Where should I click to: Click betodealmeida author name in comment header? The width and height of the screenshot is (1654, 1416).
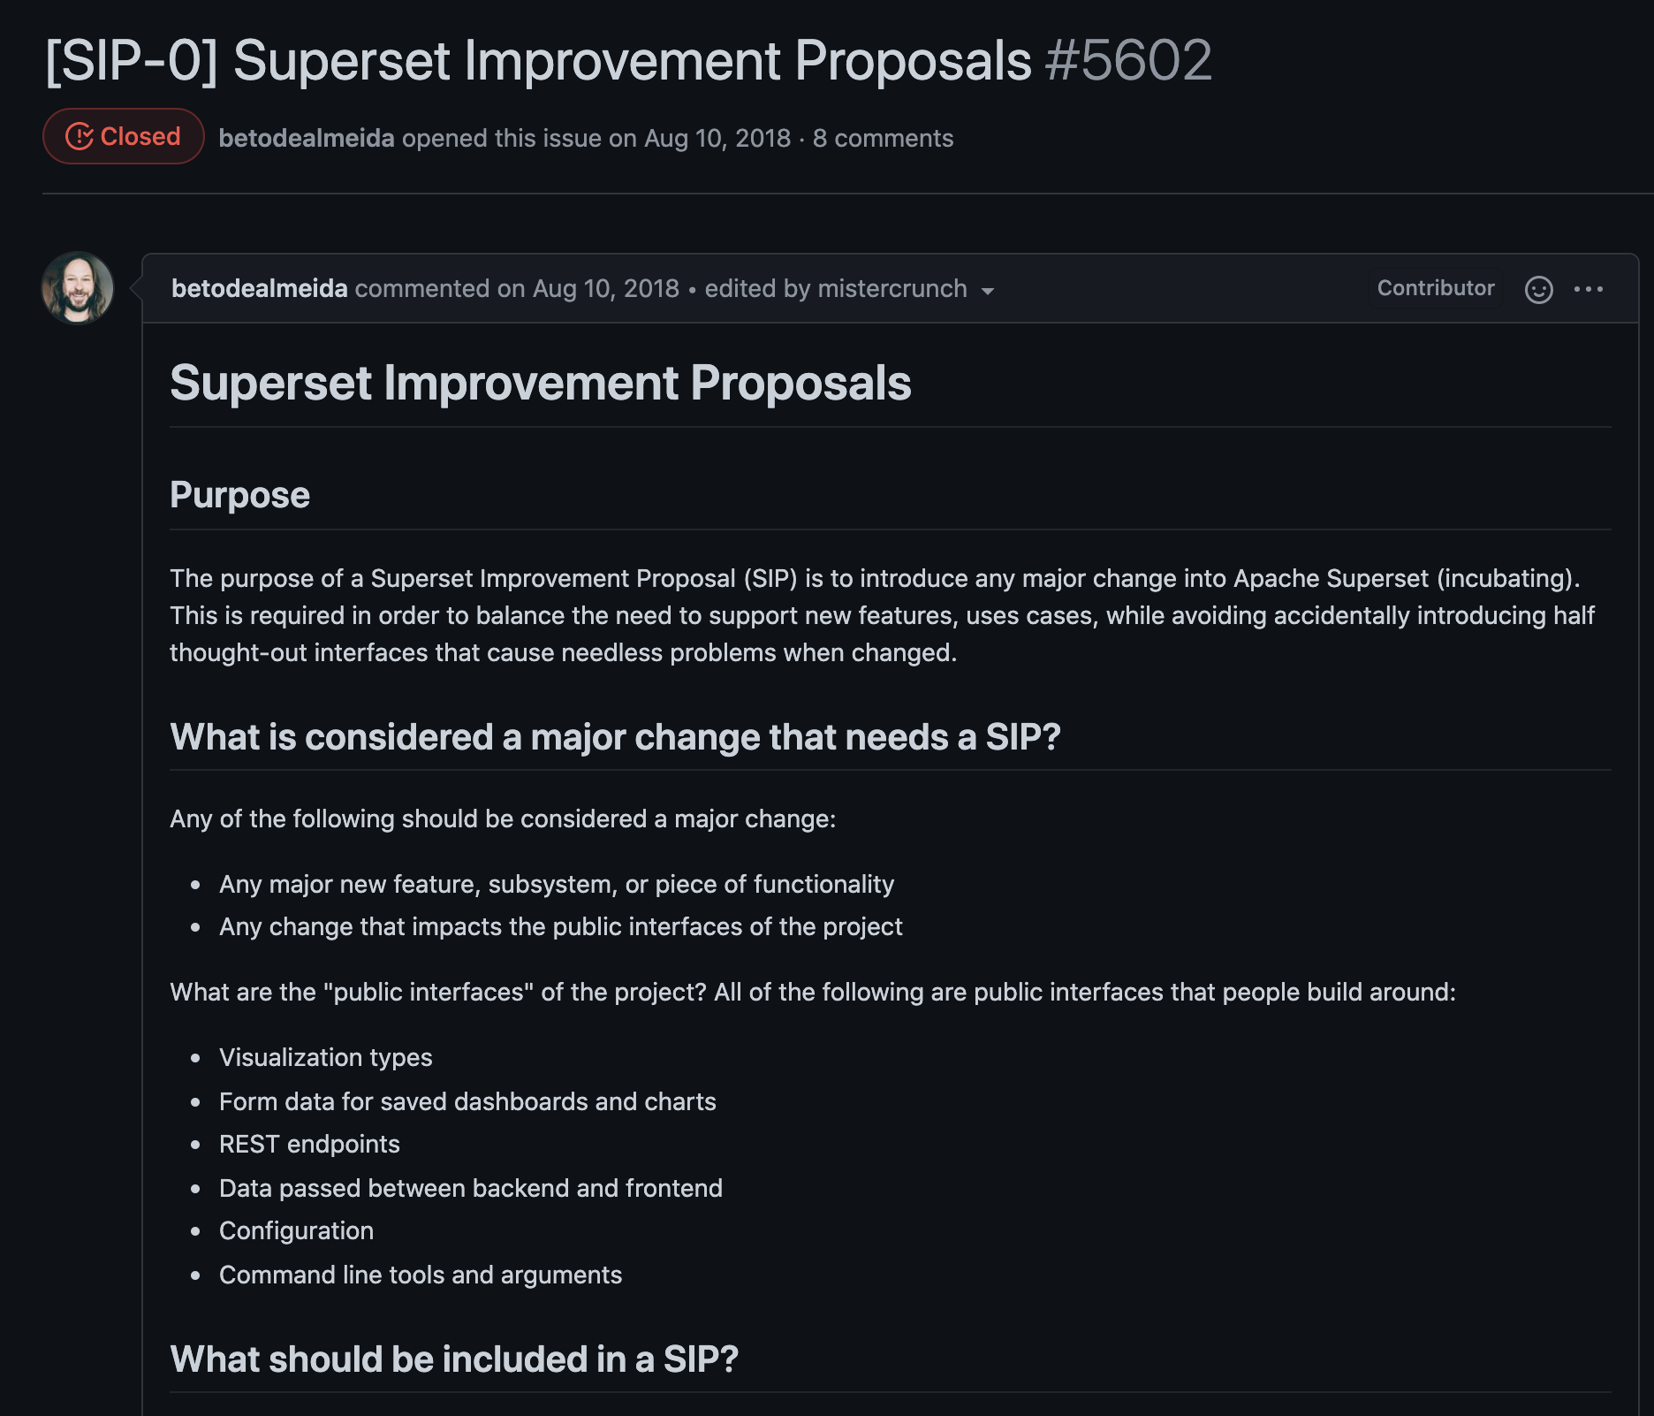coord(259,288)
